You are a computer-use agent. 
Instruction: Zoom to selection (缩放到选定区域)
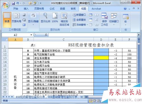(64, 19)
